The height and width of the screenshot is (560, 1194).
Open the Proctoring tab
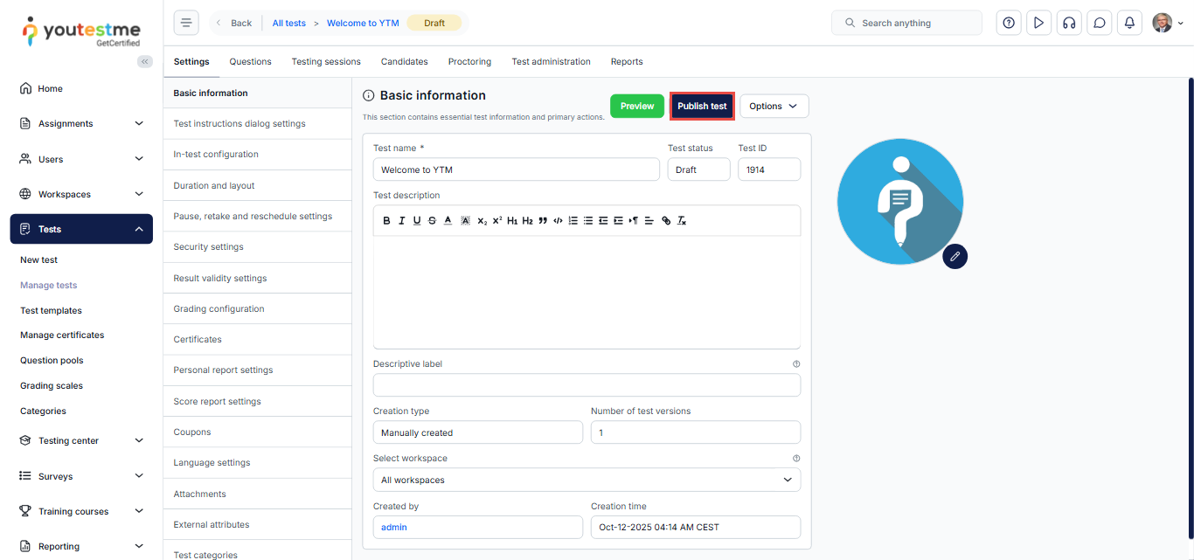click(469, 61)
